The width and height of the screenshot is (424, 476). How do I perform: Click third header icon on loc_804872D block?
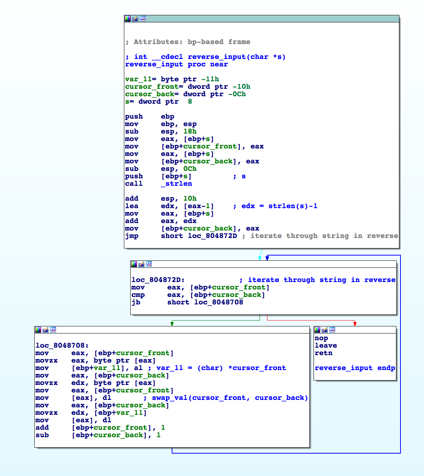pyautogui.click(x=149, y=264)
